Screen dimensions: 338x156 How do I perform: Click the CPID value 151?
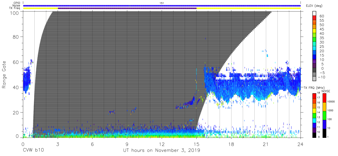click(x=162, y=3)
